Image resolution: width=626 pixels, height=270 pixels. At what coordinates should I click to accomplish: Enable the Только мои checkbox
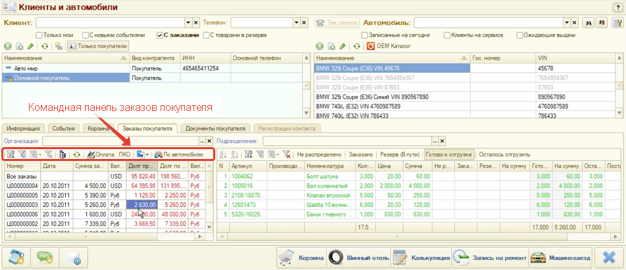[x=39, y=35]
